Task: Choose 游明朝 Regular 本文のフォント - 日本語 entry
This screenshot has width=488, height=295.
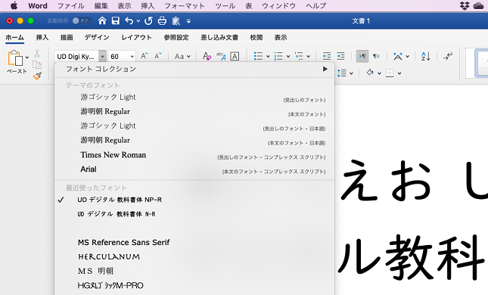Action: pos(194,140)
